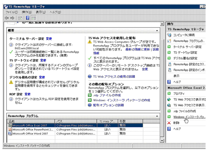This screenshot has width=206, height=151.
Task: Click the Microsoft Office Excel 2... actions header
Action: coord(186,88)
